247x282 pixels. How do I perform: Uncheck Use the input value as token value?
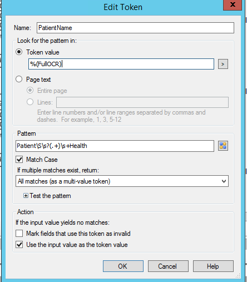[x=19, y=245]
